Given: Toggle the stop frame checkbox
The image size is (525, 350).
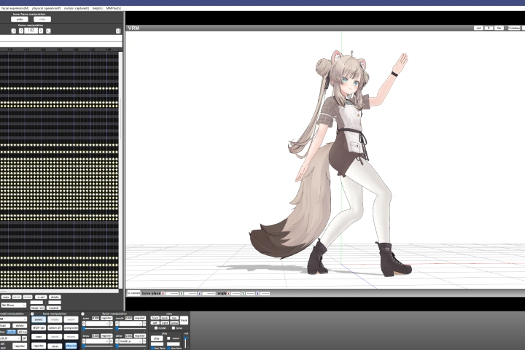Looking at the screenshot, I should [x=168, y=348].
